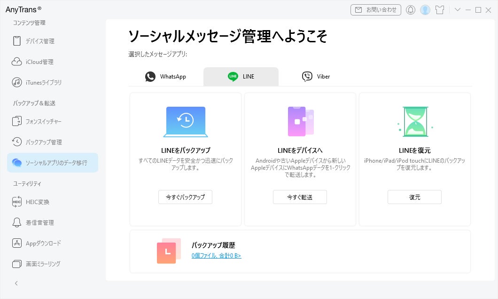This screenshot has height=299, width=498.
Task: Open notifications bell in the title bar
Action: pos(411,10)
